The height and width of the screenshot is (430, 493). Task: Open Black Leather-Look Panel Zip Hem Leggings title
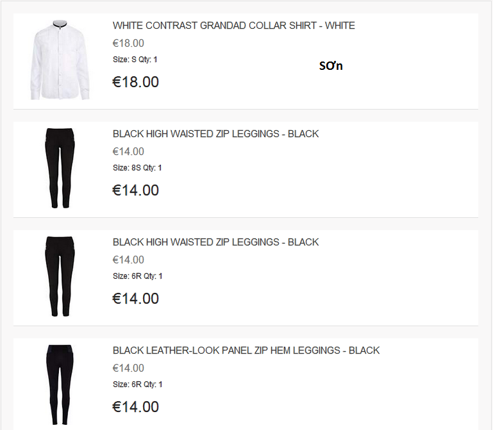(246, 351)
